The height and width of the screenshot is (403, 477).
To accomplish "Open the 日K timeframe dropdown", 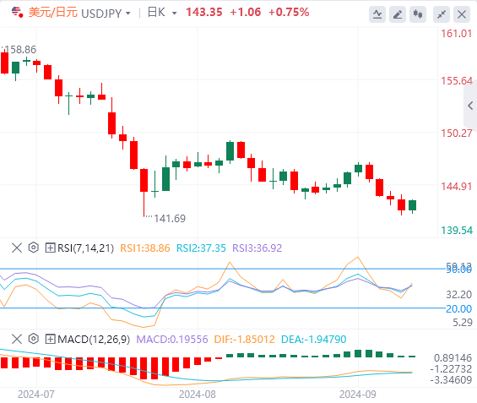I will pos(174,13).
